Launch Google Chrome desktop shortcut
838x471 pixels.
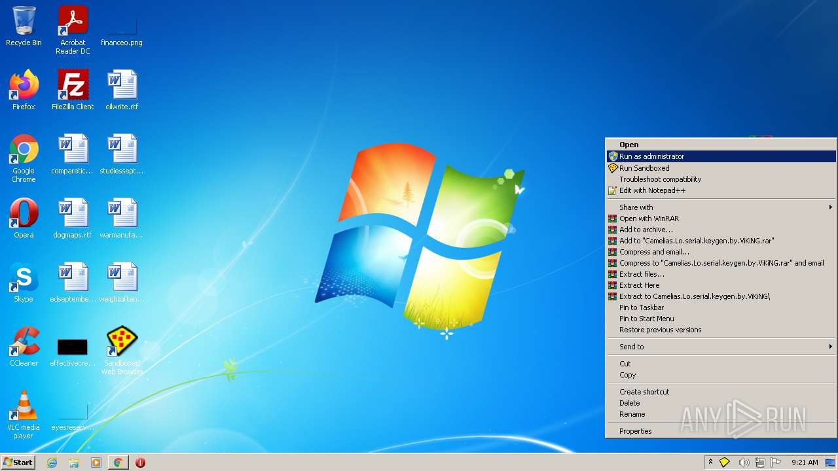24,158
